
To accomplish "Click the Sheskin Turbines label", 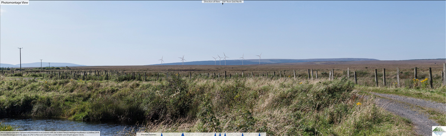I will pos(148,135).
